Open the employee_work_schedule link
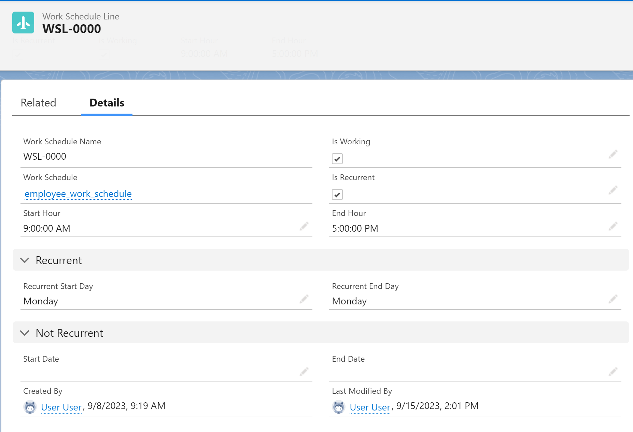This screenshot has height=432, width=633. pos(78,194)
